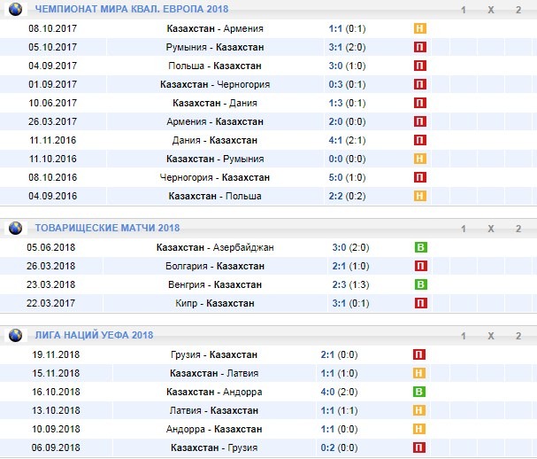Open match Казахстан - Черногория
The width and height of the screenshot is (537, 459).
pos(215,84)
